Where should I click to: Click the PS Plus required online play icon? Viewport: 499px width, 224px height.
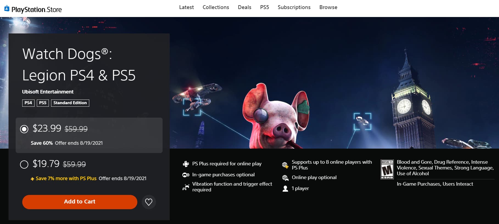(186, 164)
